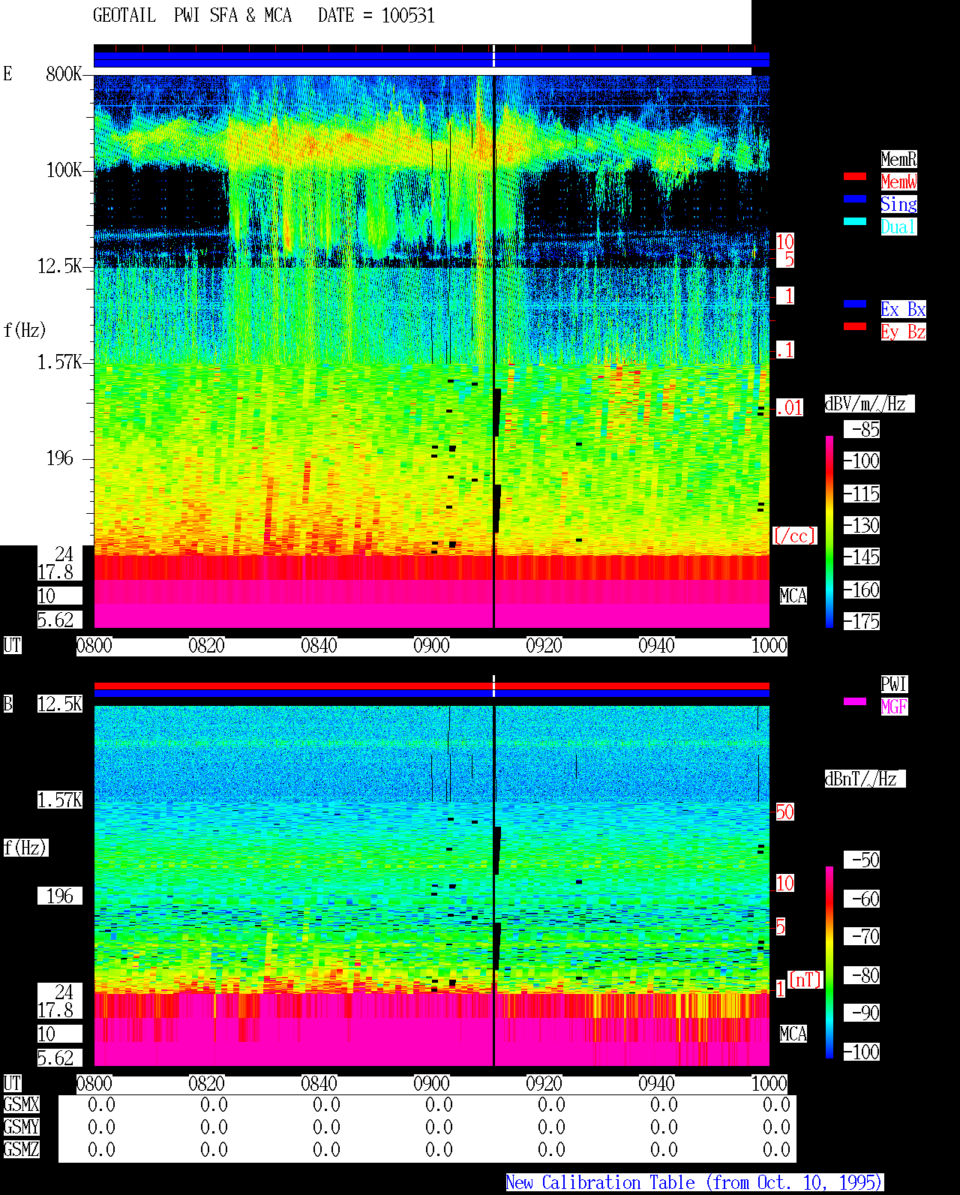
Task: Click the E panel 800K frequency label
Action: (64, 74)
